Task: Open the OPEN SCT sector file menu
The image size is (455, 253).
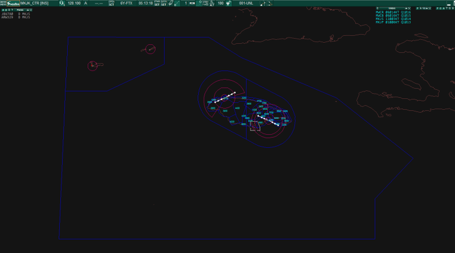Action: point(112,3)
